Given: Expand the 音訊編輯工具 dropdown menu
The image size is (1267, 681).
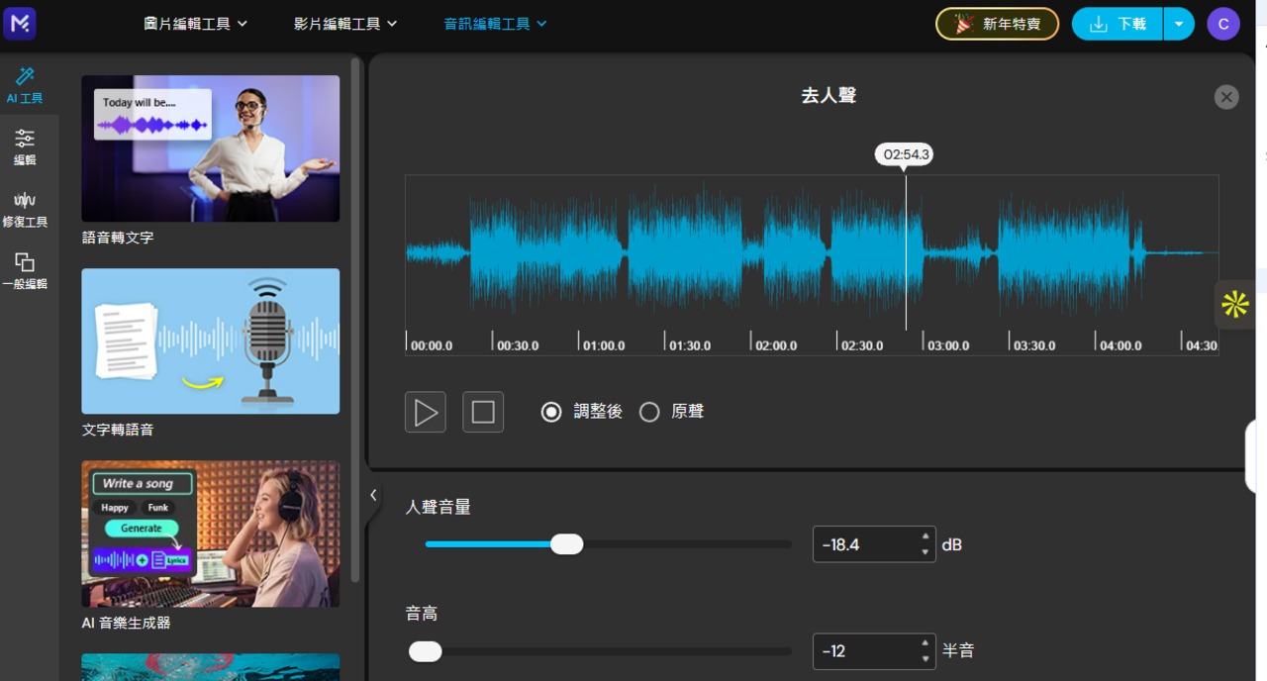Looking at the screenshot, I should click(x=495, y=24).
